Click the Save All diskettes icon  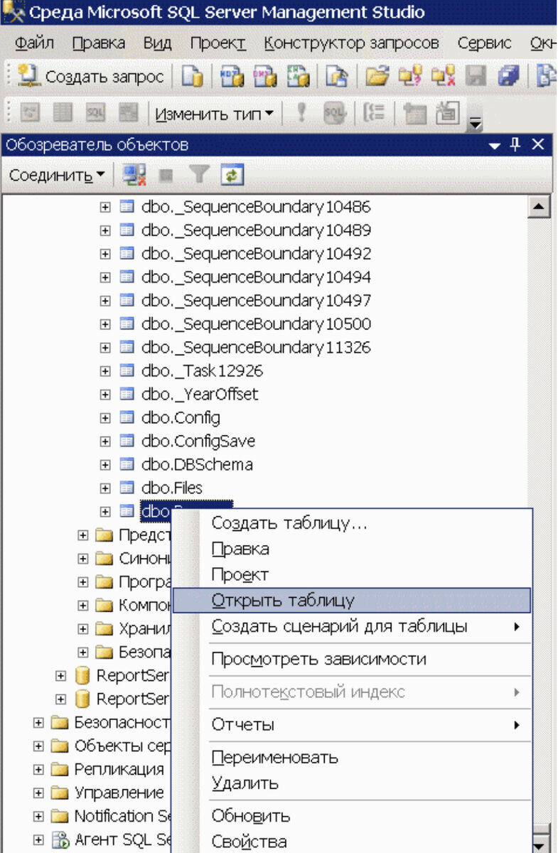[x=508, y=77]
